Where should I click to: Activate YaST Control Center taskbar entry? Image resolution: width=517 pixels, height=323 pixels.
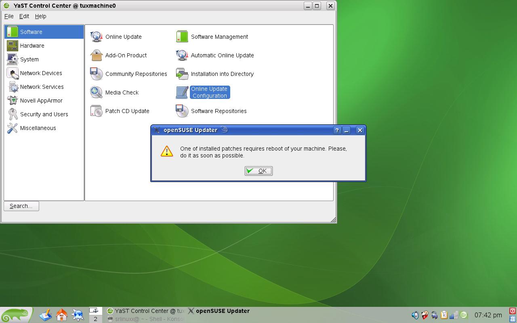pyautogui.click(x=145, y=311)
